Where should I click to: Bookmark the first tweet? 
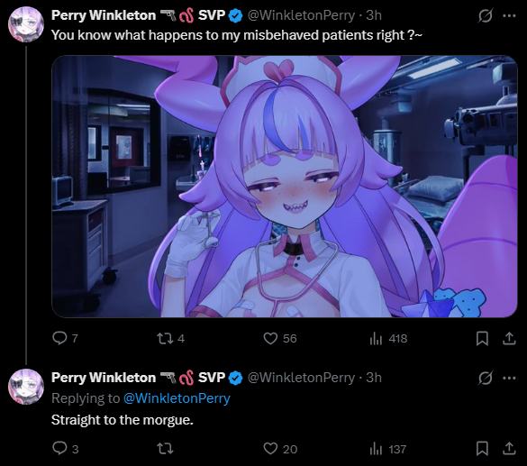tap(482, 338)
